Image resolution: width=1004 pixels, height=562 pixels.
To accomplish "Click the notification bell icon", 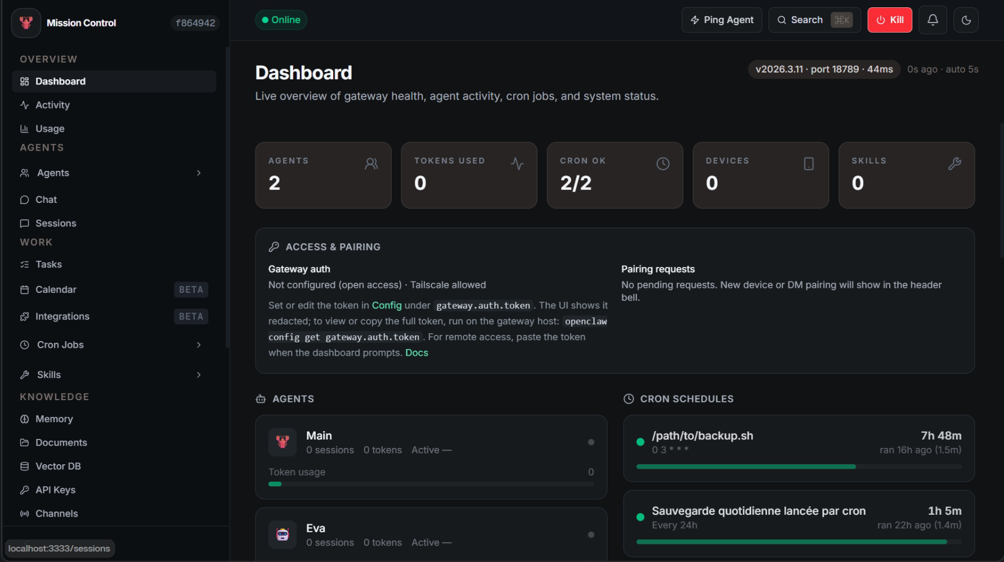I will click(933, 20).
